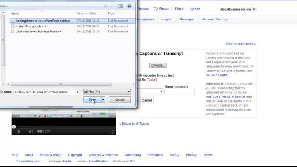Open the footer About link

click(x=29, y=155)
